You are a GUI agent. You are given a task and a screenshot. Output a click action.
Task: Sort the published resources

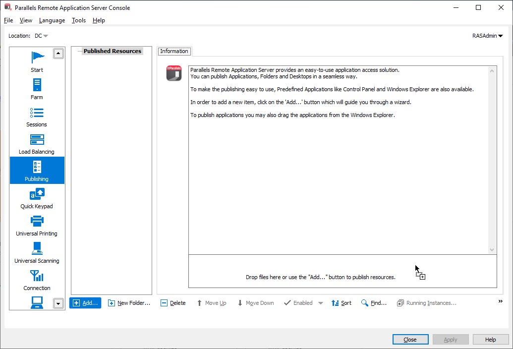pos(341,303)
